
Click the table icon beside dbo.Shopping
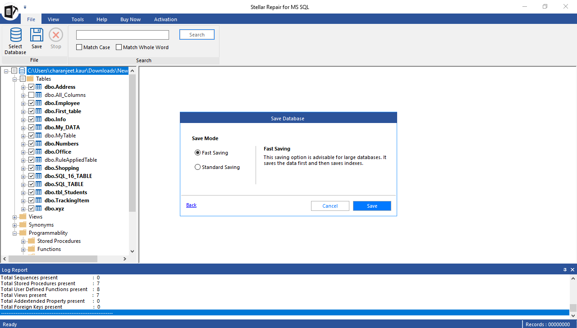[x=39, y=168]
